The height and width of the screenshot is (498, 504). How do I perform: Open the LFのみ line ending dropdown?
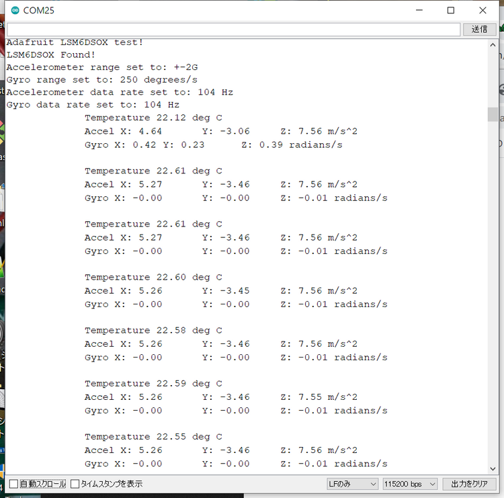click(x=352, y=484)
